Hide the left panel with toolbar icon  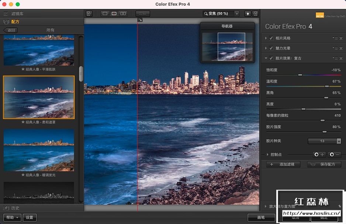coord(89,14)
